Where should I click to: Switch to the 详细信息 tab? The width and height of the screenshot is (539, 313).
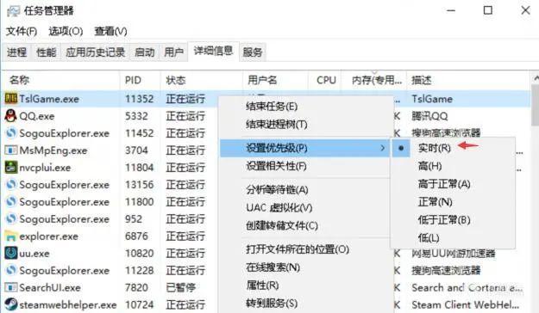click(x=213, y=51)
